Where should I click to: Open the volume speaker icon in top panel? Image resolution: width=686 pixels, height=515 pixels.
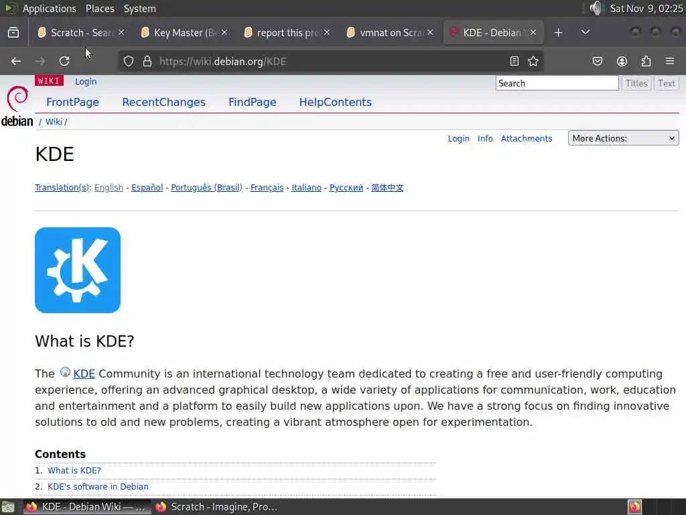point(596,8)
